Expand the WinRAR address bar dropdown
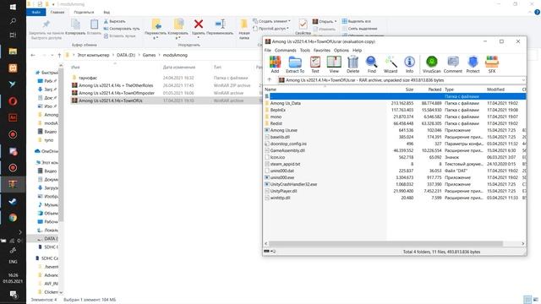 (523, 80)
